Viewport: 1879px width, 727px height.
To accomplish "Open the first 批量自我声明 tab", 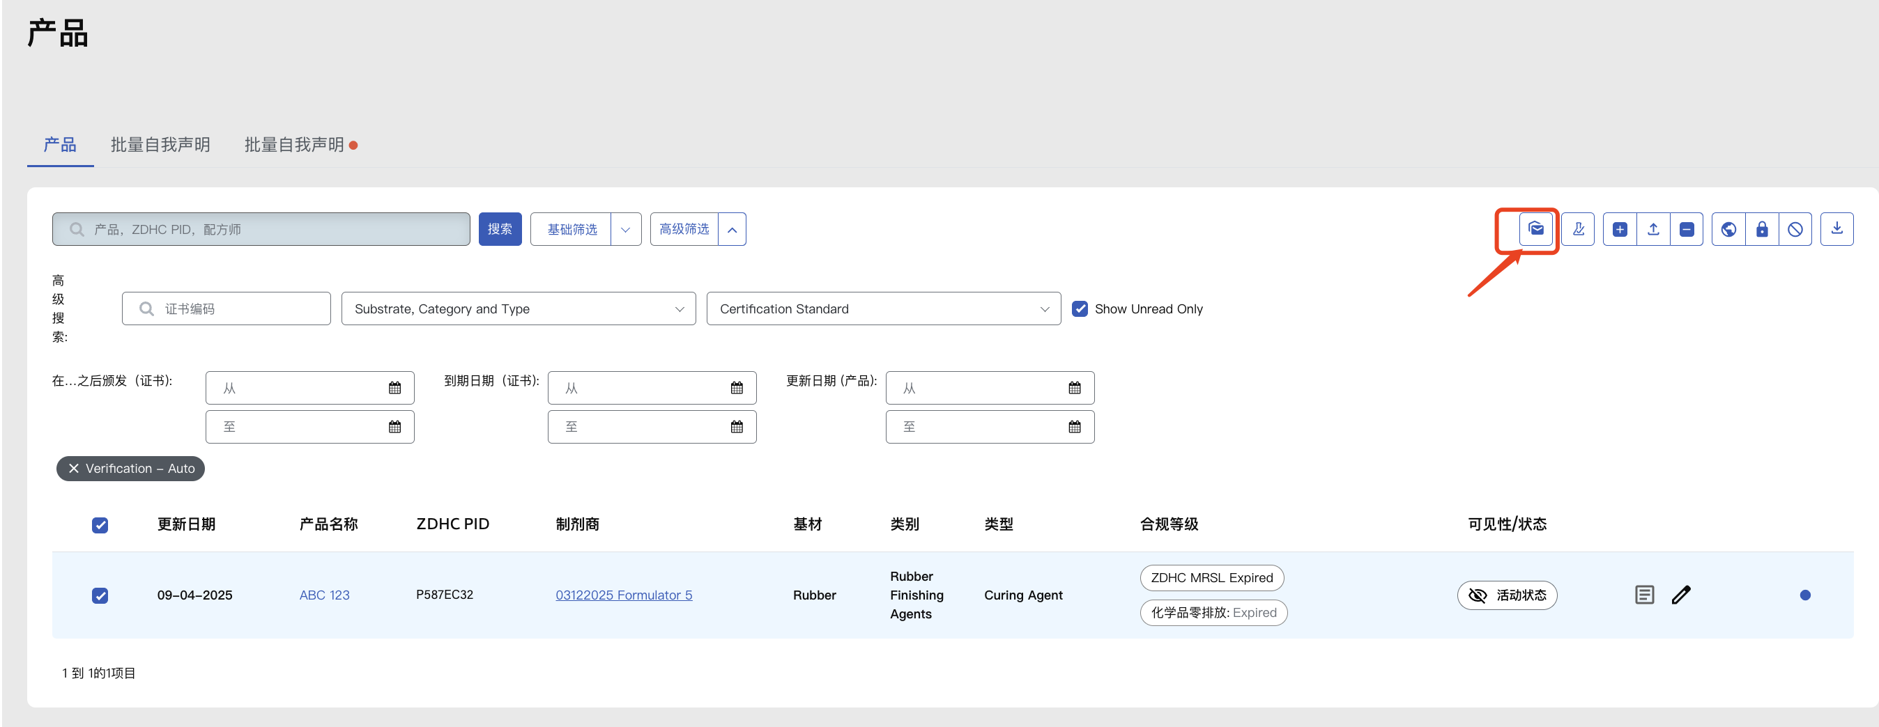I will (x=160, y=145).
